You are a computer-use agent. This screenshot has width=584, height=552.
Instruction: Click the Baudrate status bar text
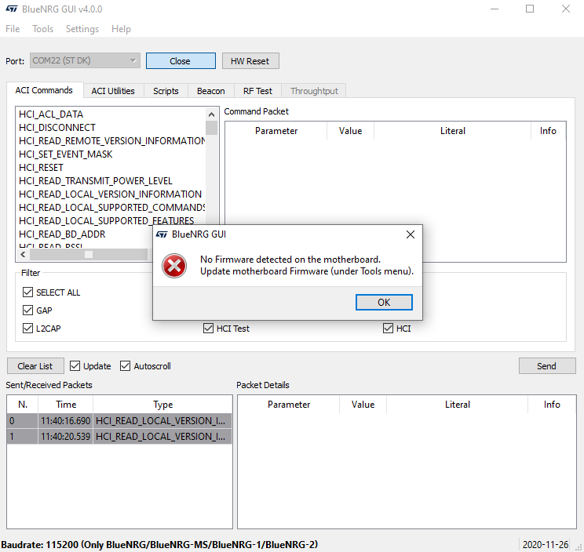[159, 545]
